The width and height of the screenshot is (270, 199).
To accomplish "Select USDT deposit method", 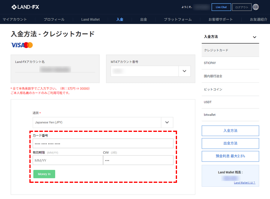I will [230, 102].
